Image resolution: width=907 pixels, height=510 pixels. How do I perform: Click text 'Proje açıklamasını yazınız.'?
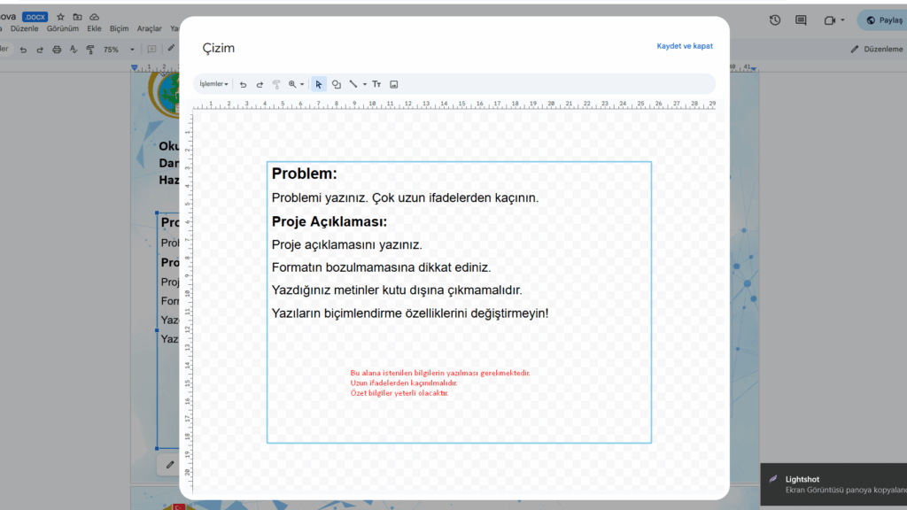[x=347, y=244]
